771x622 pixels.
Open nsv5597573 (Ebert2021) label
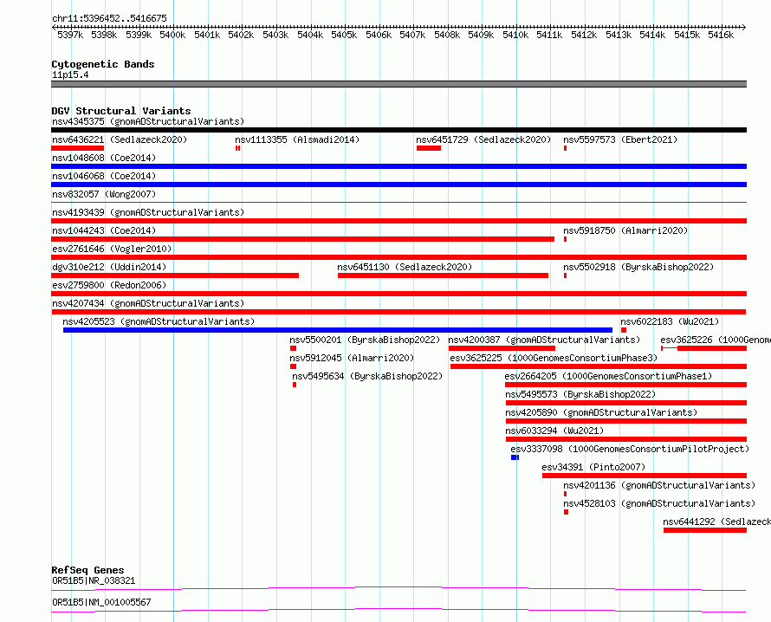point(620,139)
